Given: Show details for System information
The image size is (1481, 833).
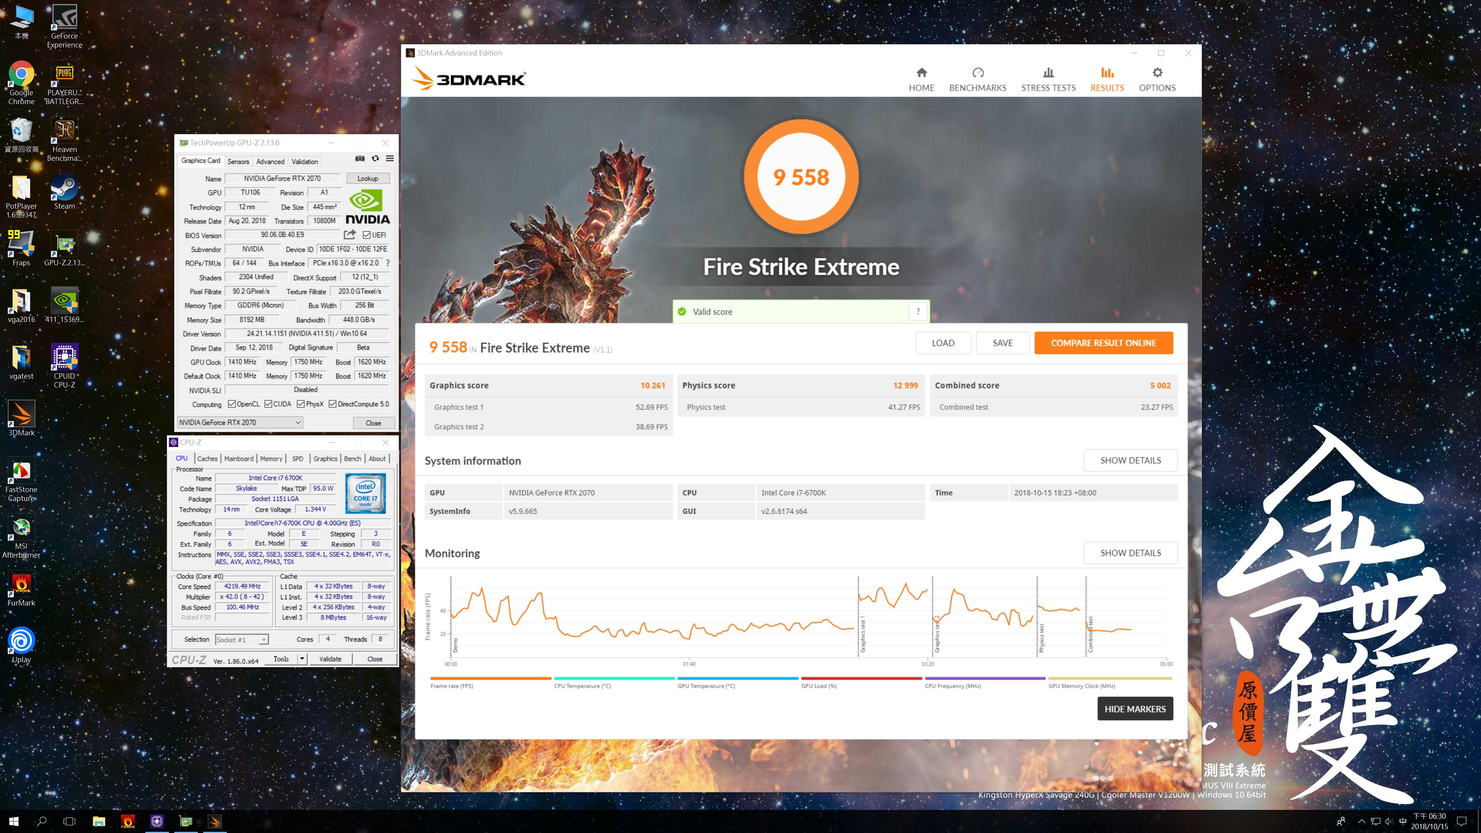Looking at the screenshot, I should click(1130, 460).
